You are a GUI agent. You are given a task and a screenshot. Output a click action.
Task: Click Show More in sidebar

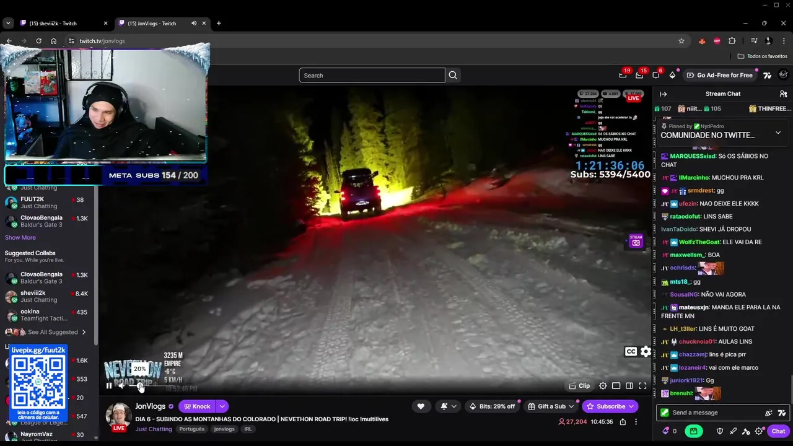pyautogui.click(x=20, y=238)
